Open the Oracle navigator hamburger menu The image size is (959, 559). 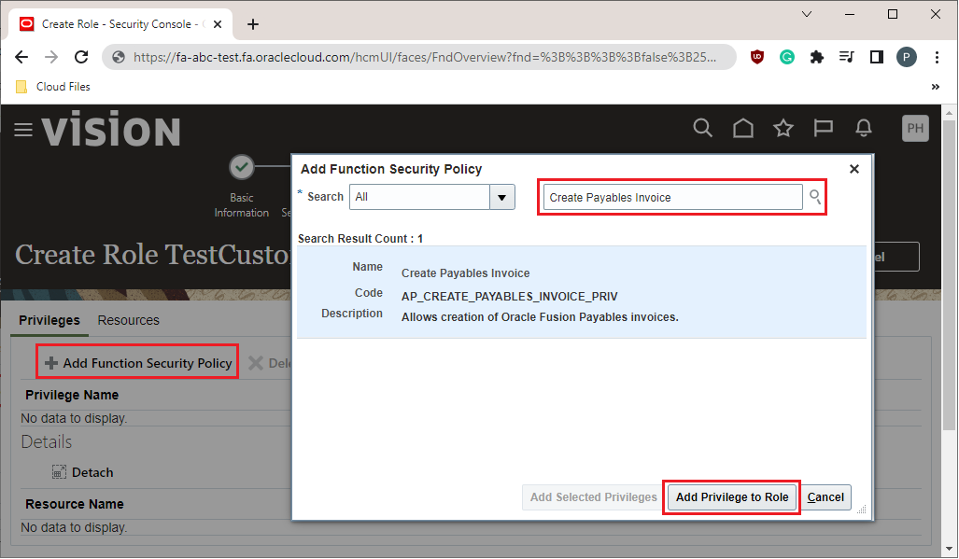coord(23,130)
